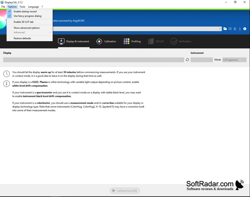This screenshot has height=197, width=250.
Task: Switch to the Verification tab label
Action: 185,41
